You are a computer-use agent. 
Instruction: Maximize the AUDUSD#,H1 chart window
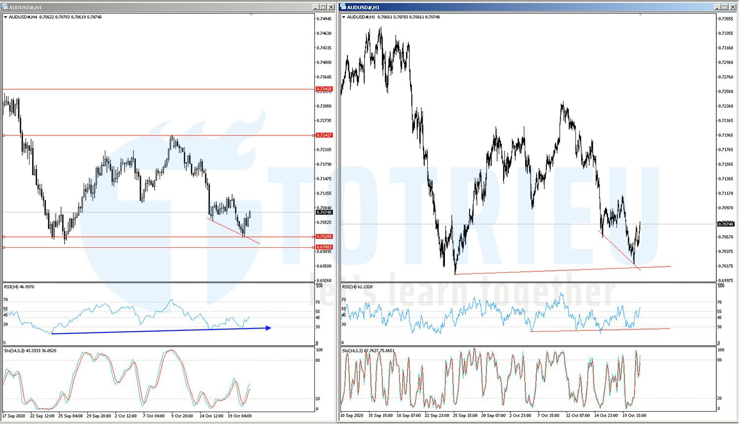point(725,7)
